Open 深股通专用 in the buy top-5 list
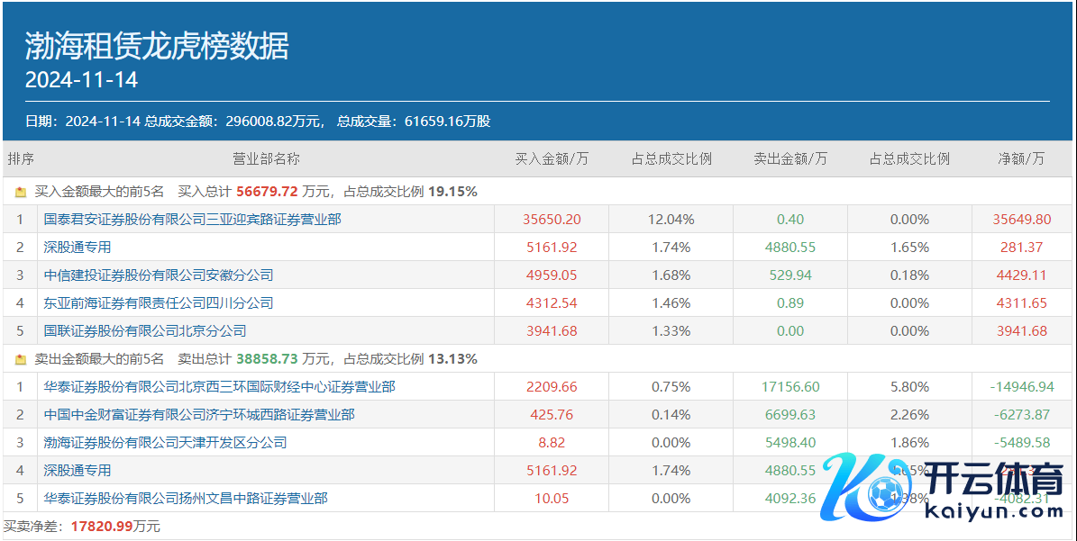The height and width of the screenshot is (541, 1077). point(78,247)
